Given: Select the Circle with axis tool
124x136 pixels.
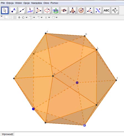Looking at the screenshot, I should (x=47, y=10).
